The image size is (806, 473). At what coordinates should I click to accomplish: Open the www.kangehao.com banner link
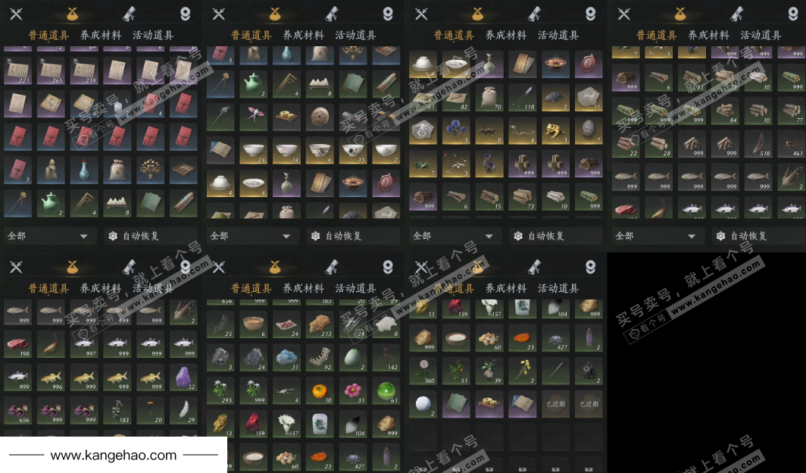click(x=113, y=455)
